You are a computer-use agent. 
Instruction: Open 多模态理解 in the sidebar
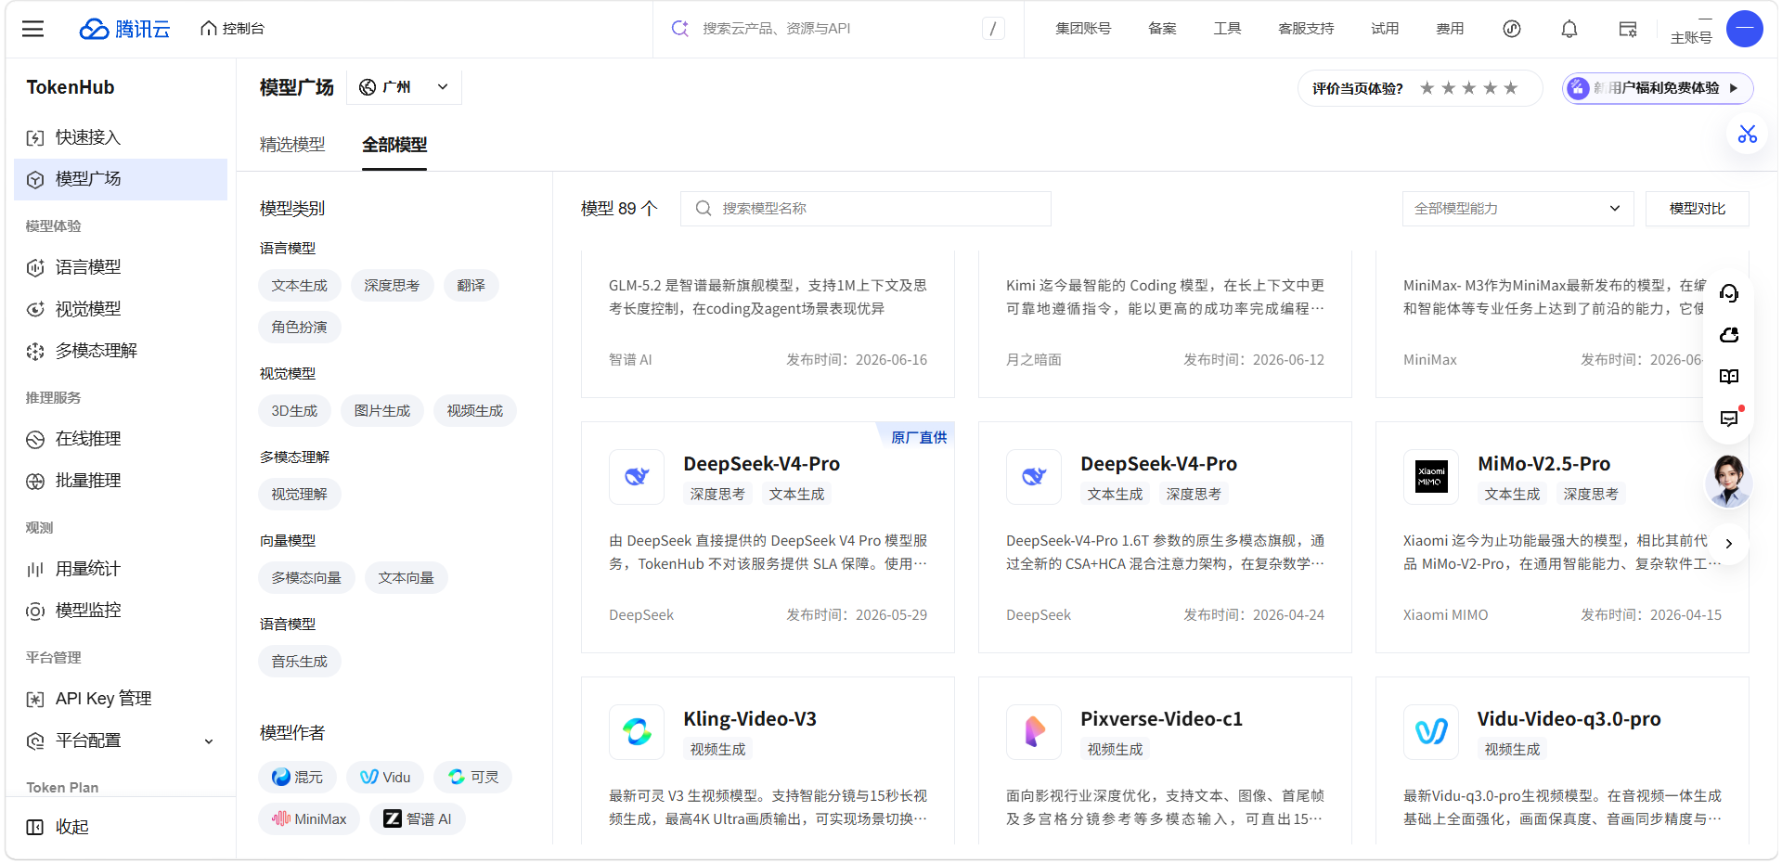[x=121, y=351]
